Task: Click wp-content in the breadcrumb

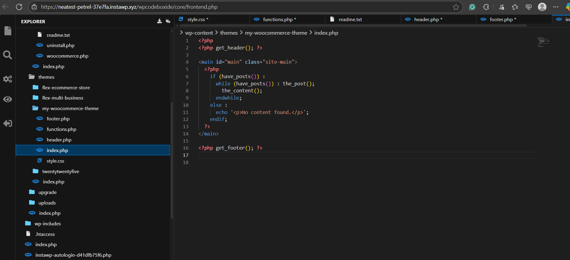Action: (199, 33)
